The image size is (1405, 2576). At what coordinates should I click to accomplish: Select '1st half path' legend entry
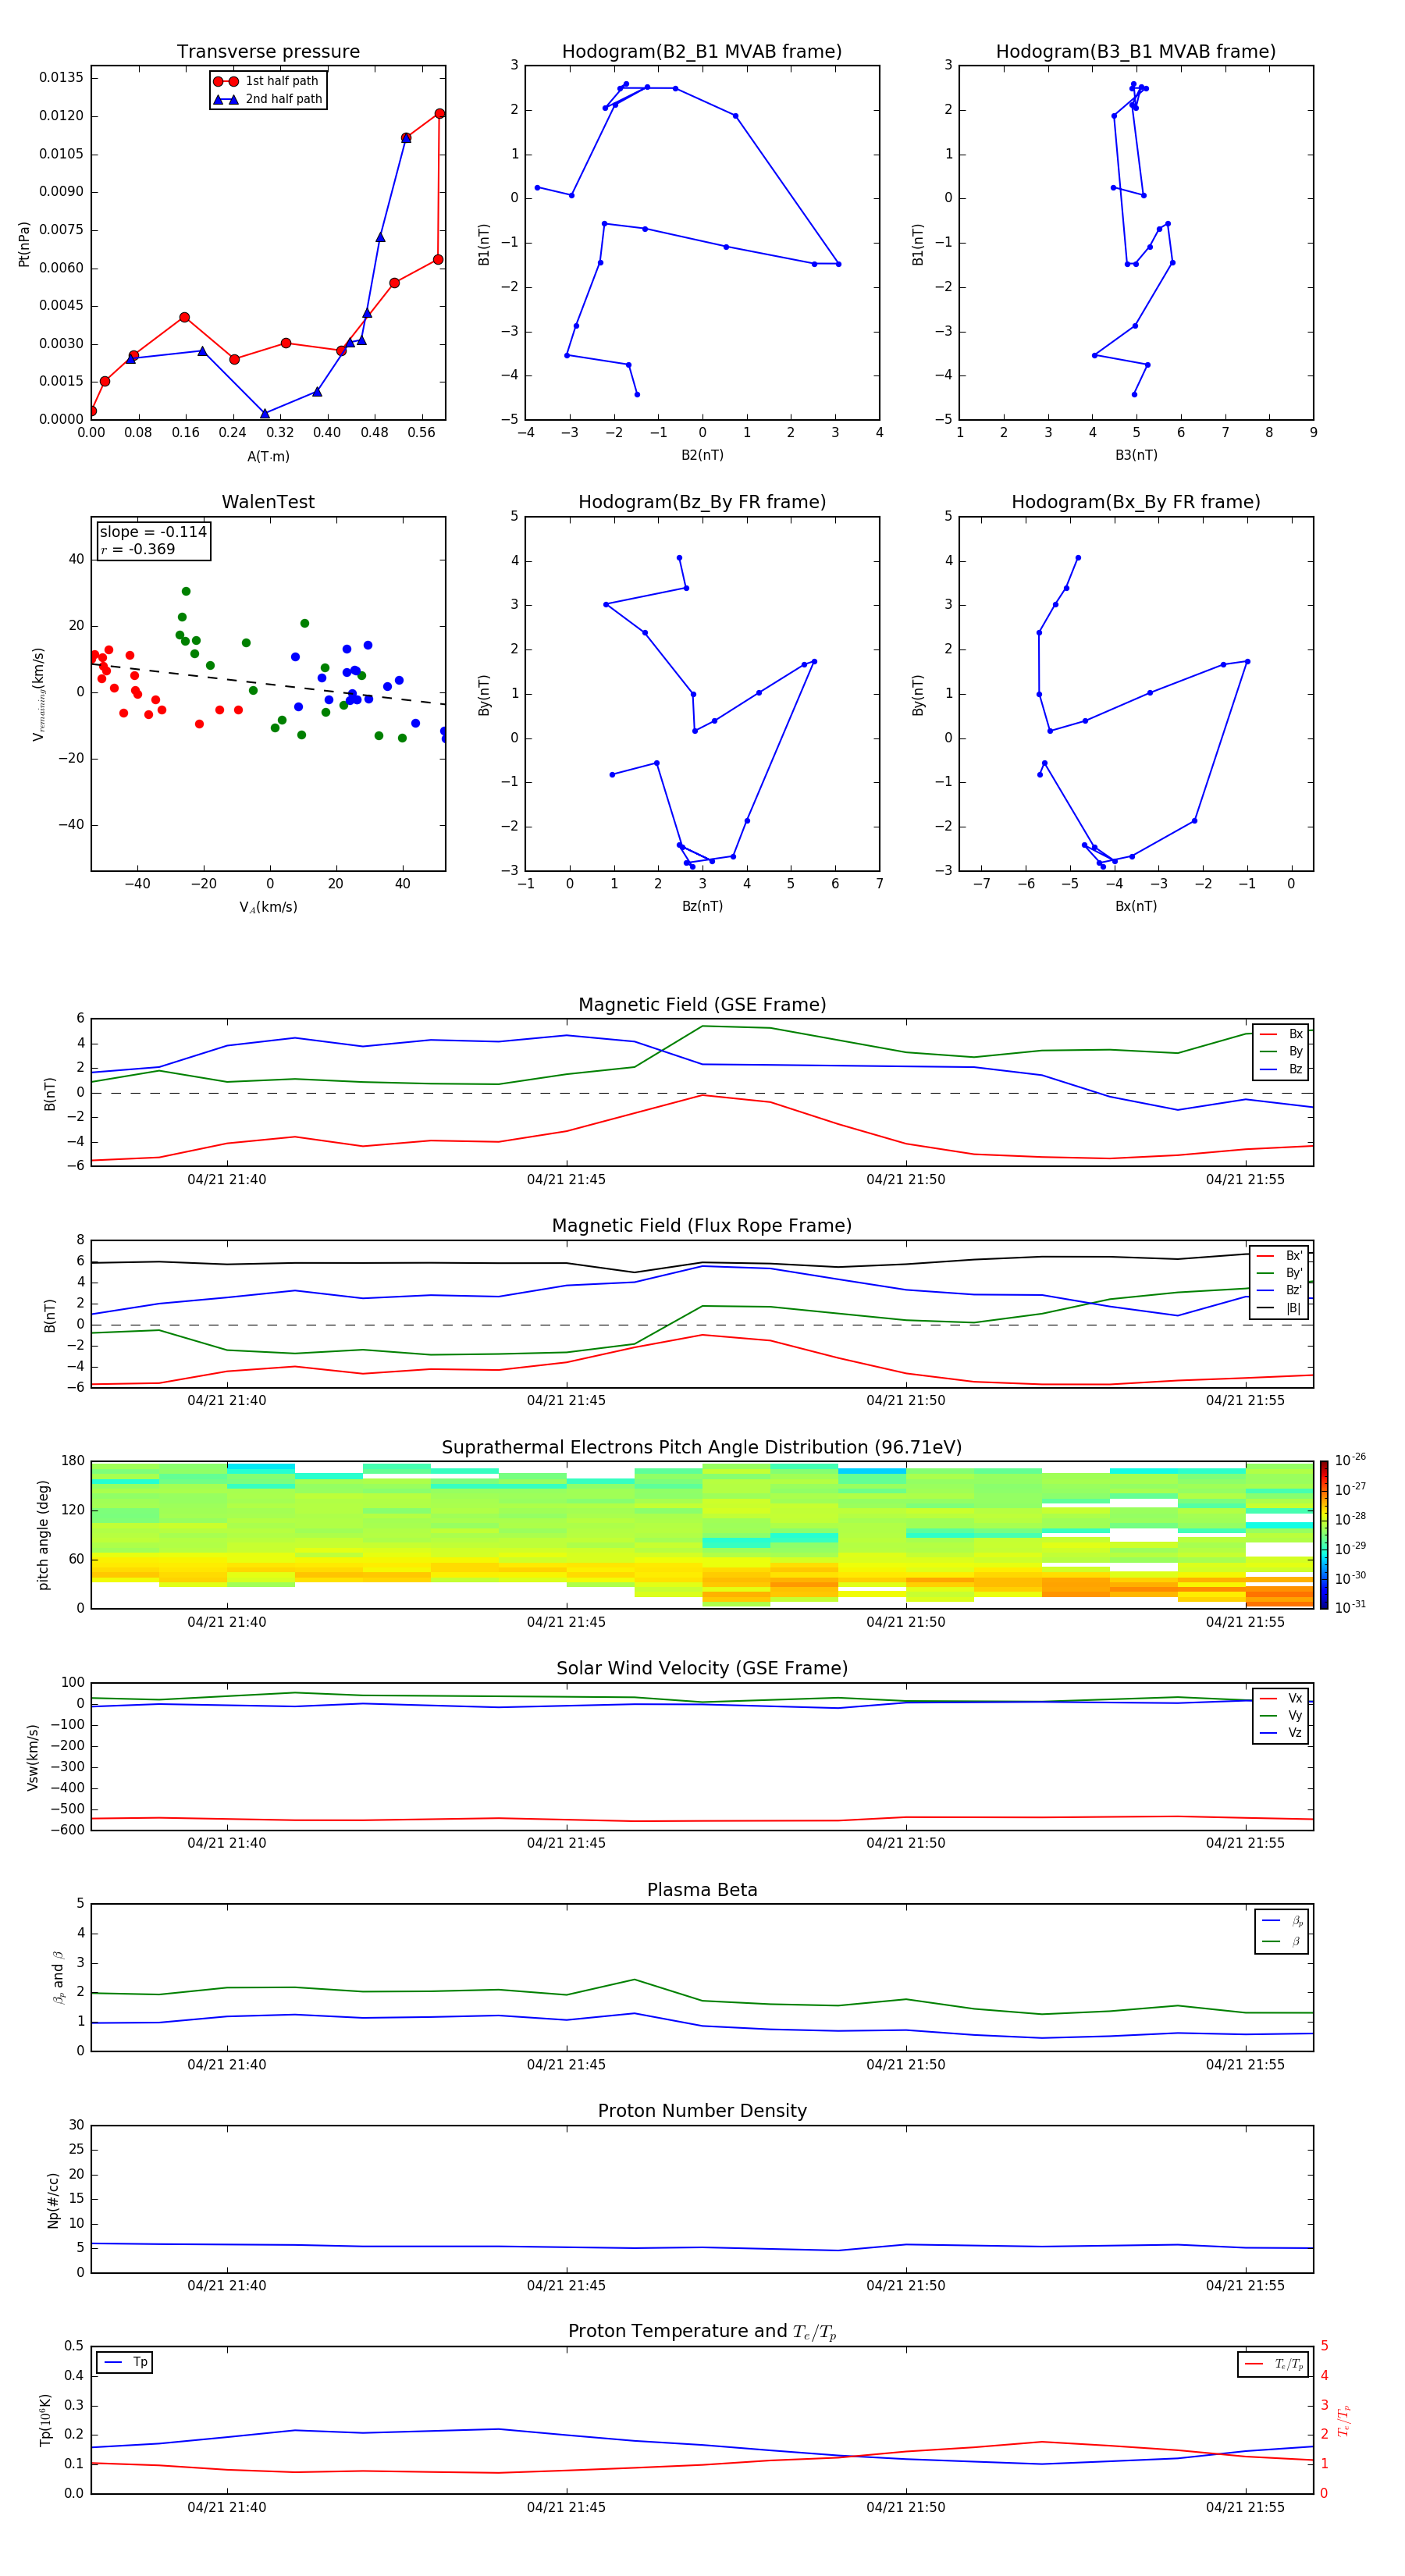click(266, 81)
